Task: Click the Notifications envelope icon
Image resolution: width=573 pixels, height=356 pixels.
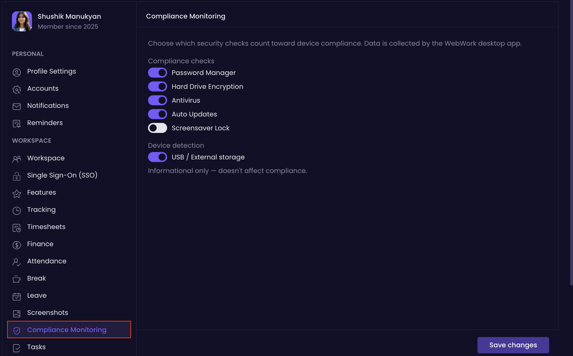Action: click(16, 106)
